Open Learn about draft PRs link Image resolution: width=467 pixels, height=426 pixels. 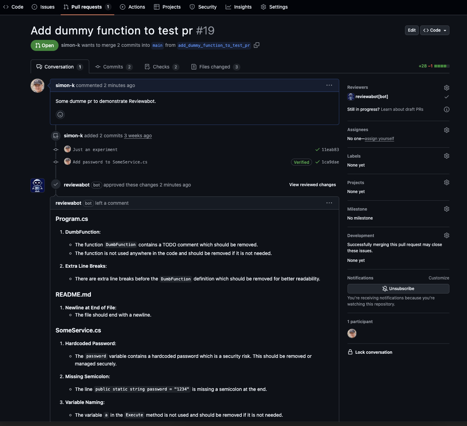(x=402, y=109)
